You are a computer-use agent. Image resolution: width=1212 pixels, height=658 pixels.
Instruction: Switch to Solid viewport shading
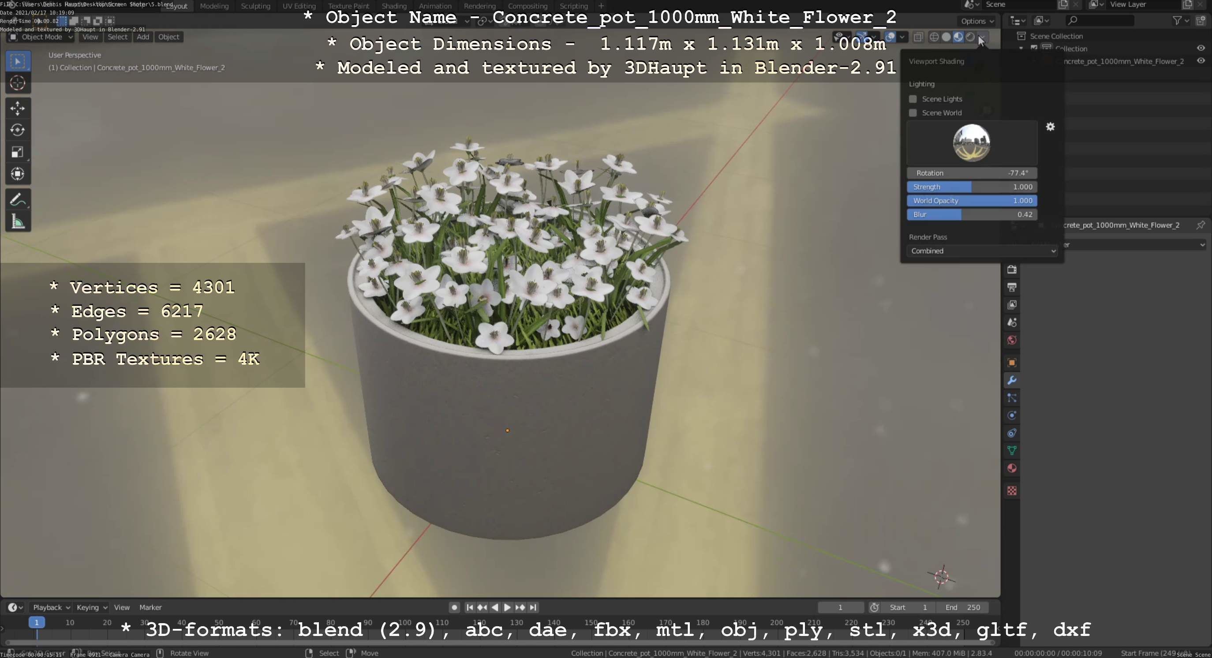(x=946, y=37)
